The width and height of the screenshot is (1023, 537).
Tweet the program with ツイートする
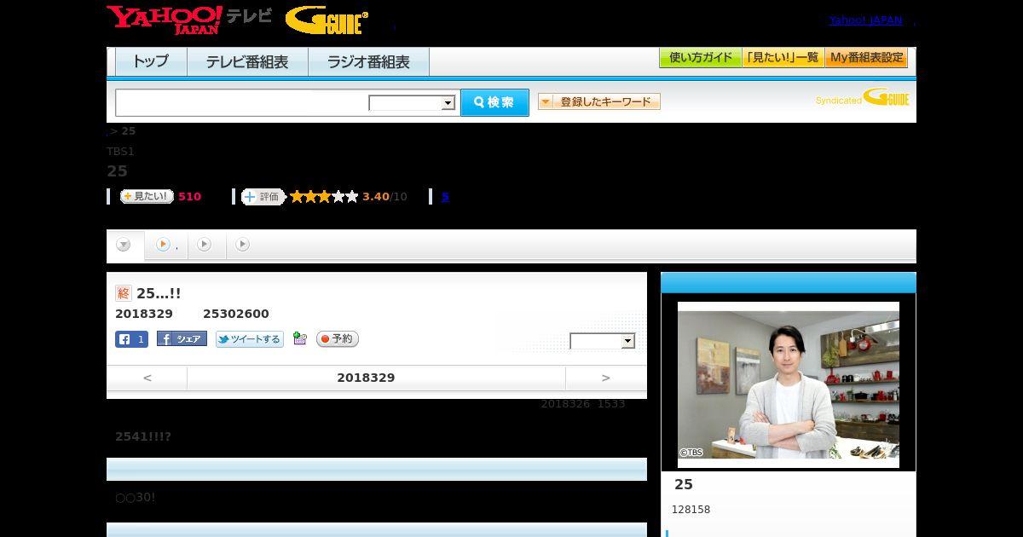pyautogui.click(x=249, y=339)
